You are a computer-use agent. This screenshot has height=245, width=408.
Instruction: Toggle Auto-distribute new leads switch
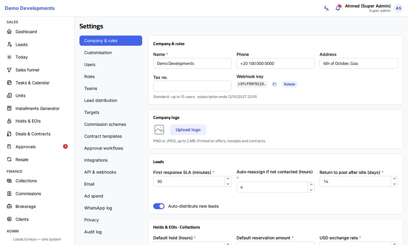coord(159,206)
